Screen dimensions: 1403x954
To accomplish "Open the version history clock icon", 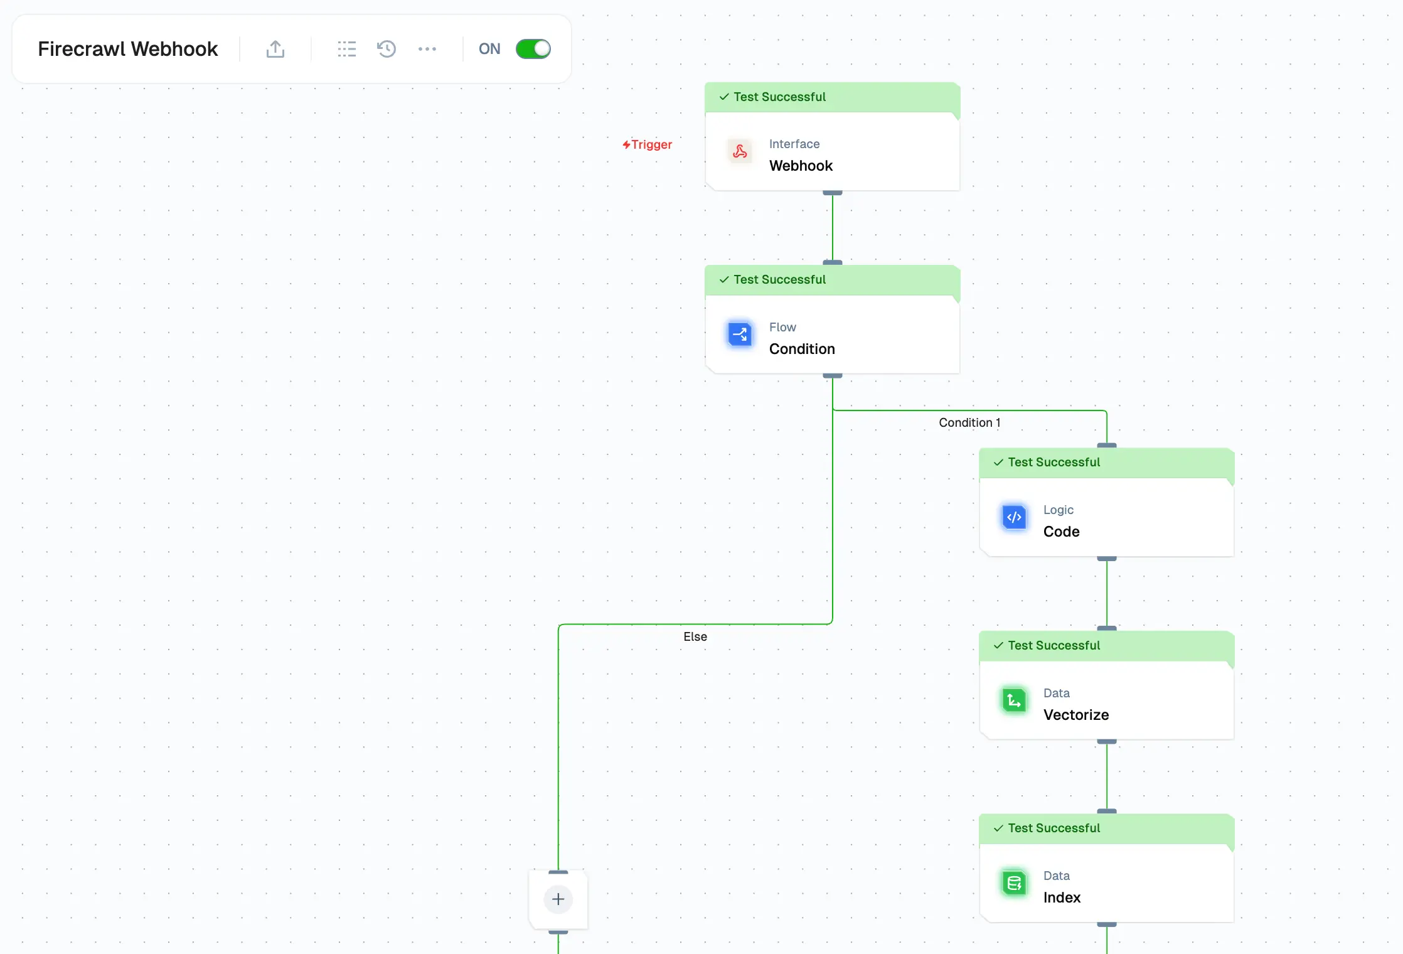I will point(387,49).
